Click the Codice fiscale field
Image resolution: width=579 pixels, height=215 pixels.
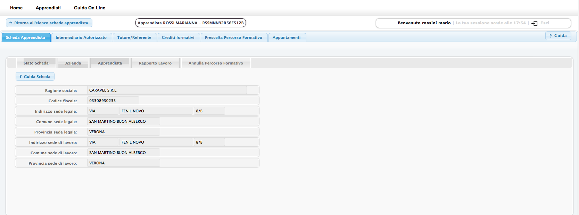coord(113,101)
